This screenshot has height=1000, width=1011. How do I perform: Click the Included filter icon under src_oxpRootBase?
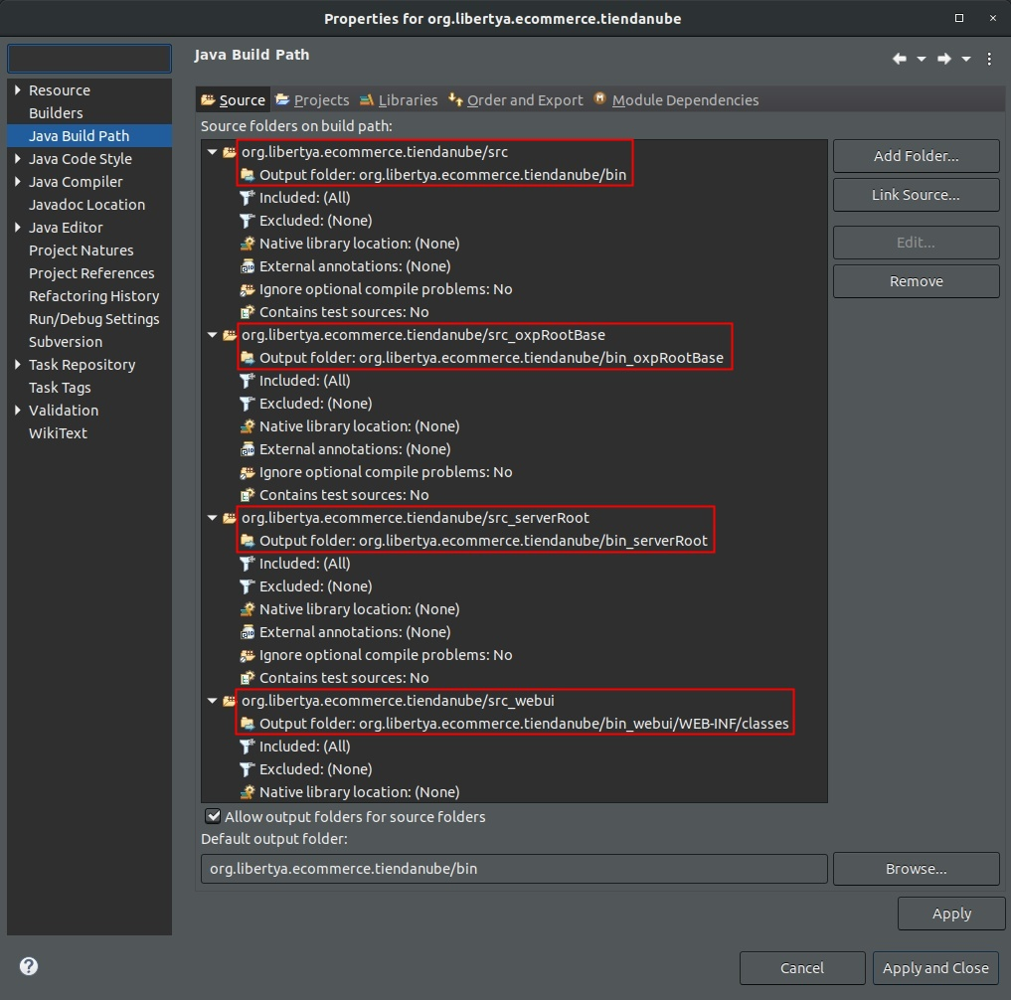(248, 381)
